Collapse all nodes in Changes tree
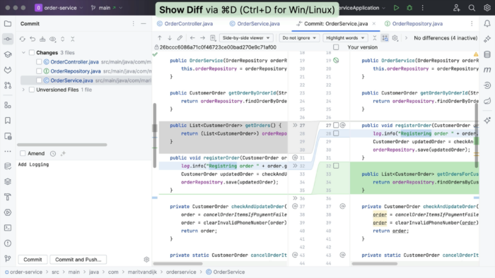 tap(73, 39)
